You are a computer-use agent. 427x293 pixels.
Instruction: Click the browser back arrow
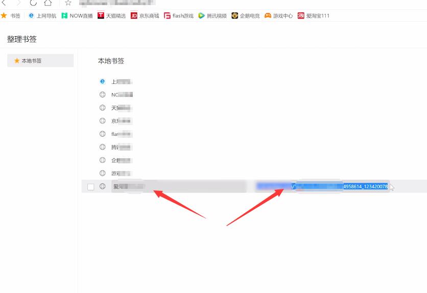point(4,3)
